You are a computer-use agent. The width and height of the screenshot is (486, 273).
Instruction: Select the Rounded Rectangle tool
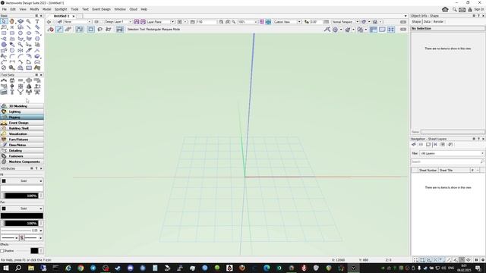(12, 33)
